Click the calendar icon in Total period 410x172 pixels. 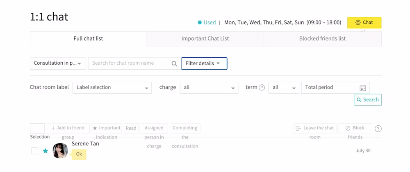[363, 88]
